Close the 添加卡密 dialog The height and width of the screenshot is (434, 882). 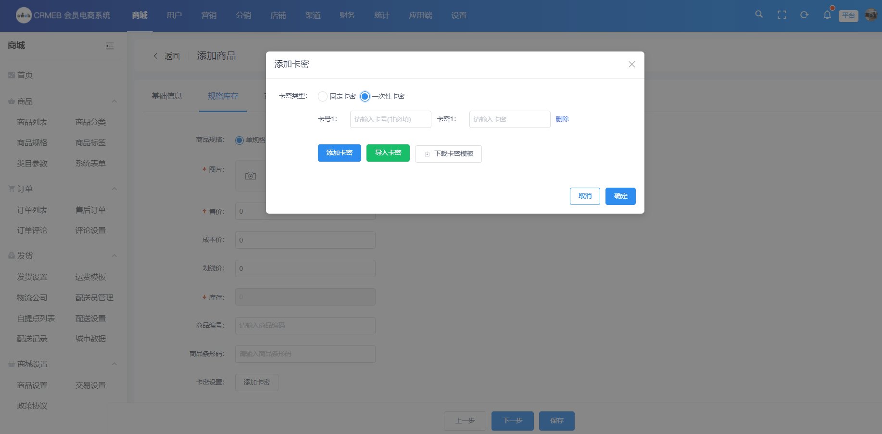pos(632,64)
